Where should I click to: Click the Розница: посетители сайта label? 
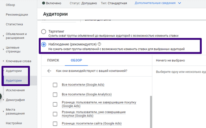coord(92,123)
